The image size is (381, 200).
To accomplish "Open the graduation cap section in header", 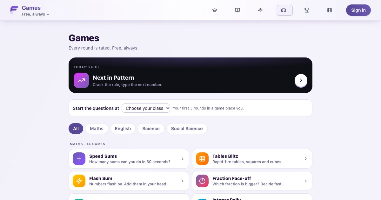I will click(215, 10).
